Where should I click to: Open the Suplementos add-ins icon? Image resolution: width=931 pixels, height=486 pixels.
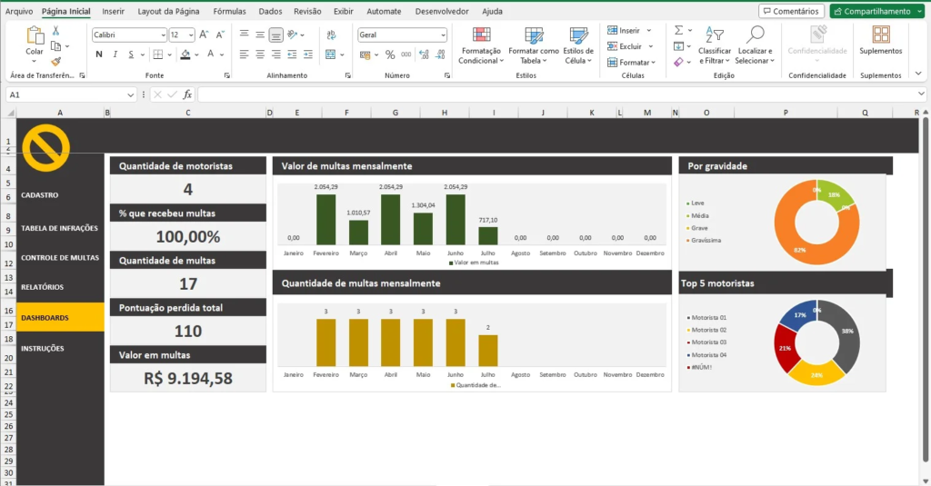880,35
